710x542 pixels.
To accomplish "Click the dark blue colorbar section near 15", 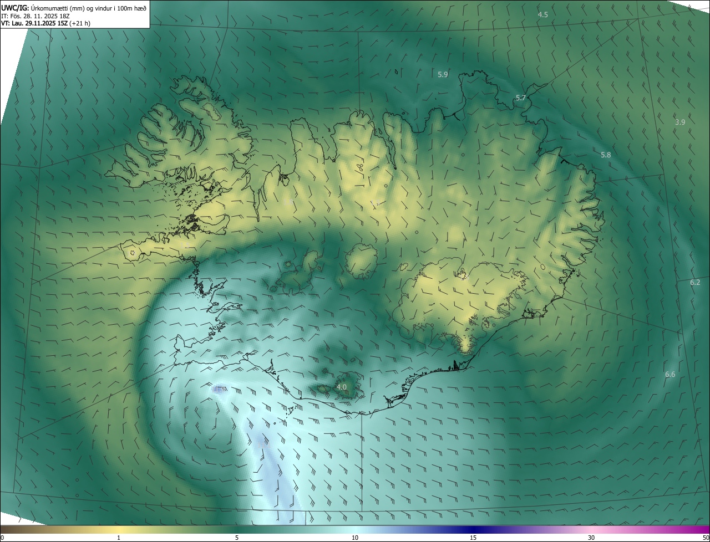I will 473,529.
